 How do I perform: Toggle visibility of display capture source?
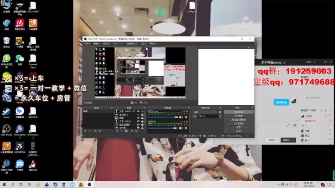pyautogui.click(x=138, y=124)
